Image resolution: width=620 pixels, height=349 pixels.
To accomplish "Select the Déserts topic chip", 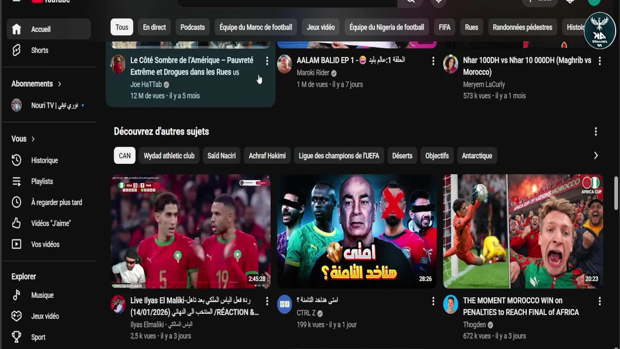I will coord(402,156).
